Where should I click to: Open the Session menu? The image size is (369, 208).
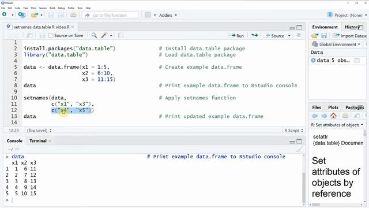(x=43, y=8)
